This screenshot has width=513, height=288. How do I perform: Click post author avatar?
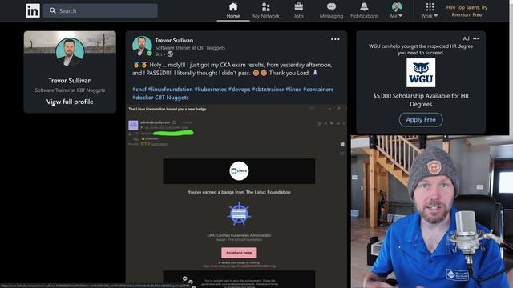click(142, 46)
